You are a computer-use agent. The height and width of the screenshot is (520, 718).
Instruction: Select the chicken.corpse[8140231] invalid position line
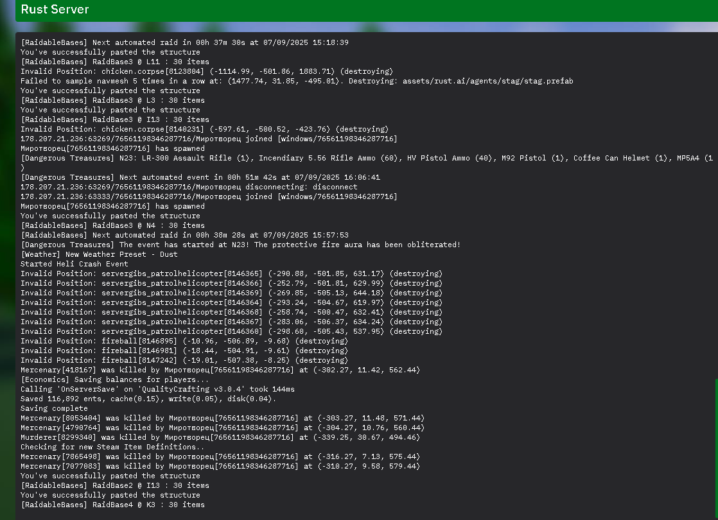pyautogui.click(x=205, y=129)
